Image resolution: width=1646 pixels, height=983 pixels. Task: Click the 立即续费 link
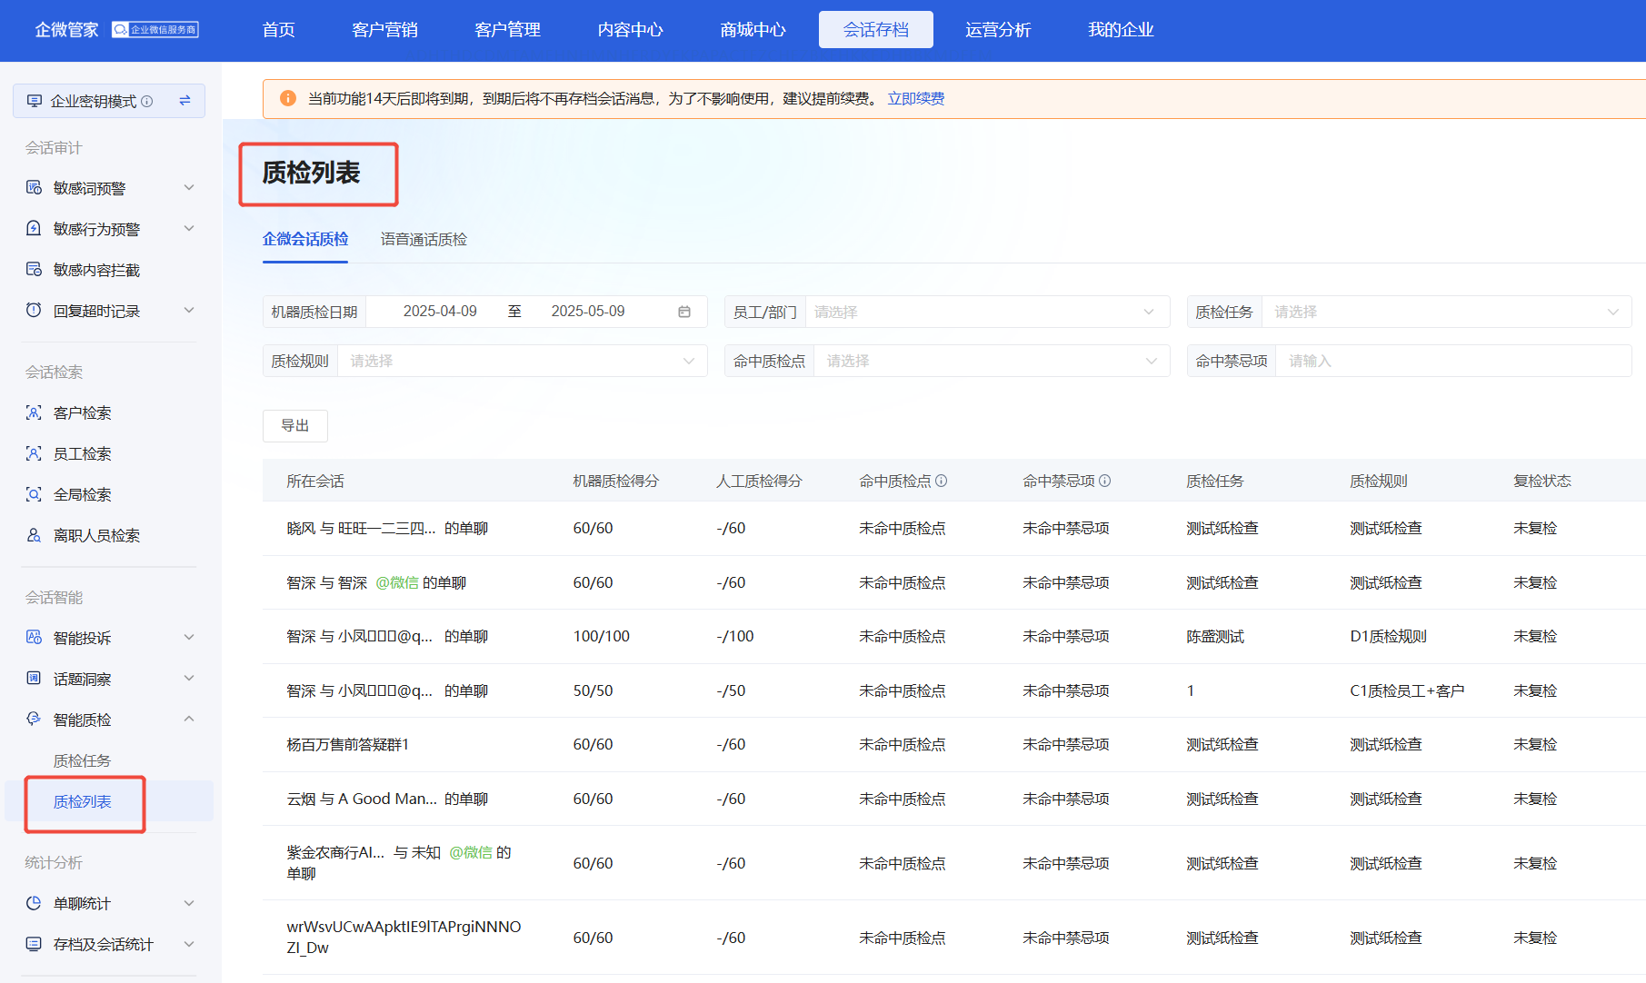(916, 98)
